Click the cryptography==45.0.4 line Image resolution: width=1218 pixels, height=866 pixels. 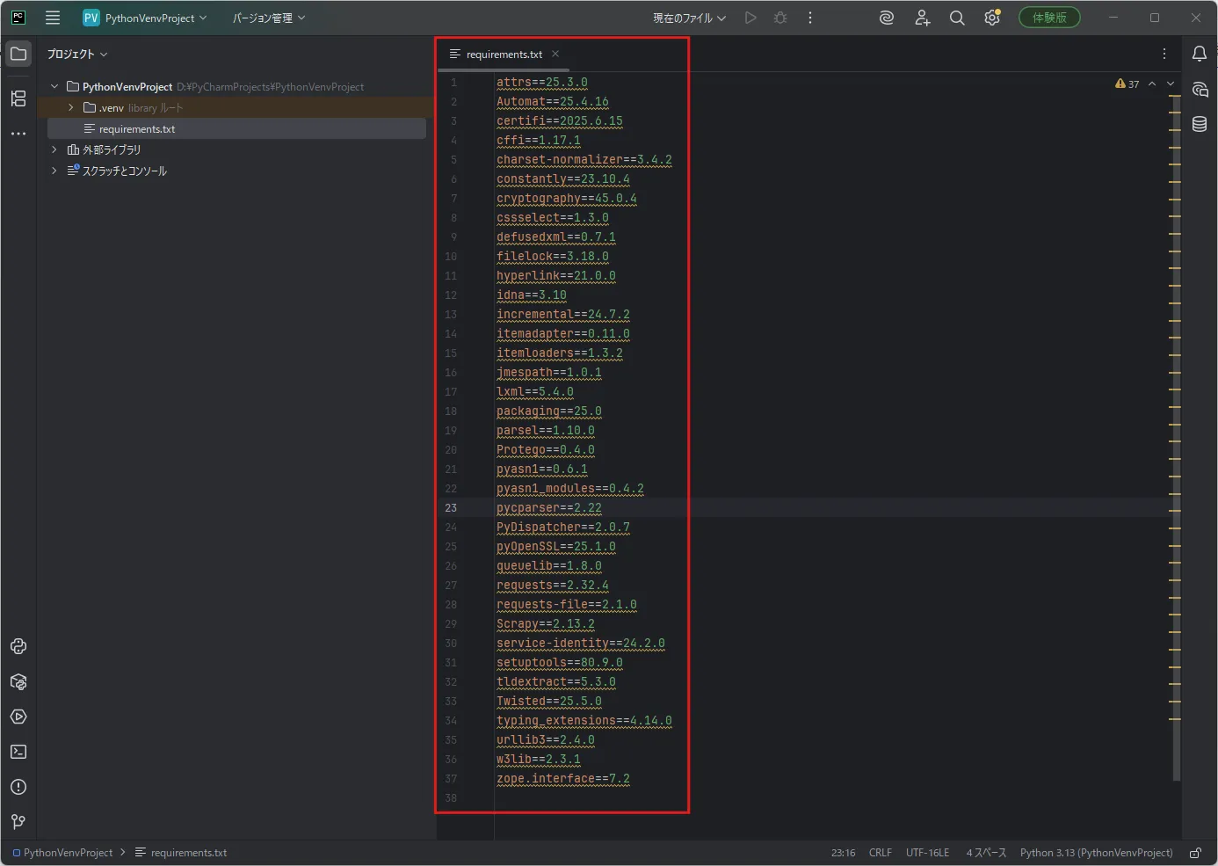[567, 199]
